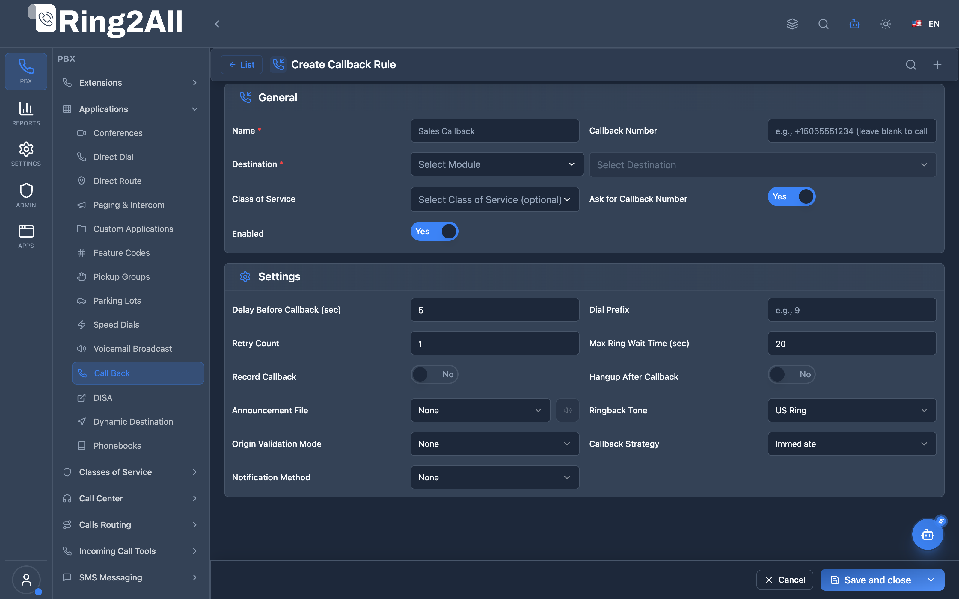959x599 pixels.
Task: Click the Name input field
Action: 495,131
